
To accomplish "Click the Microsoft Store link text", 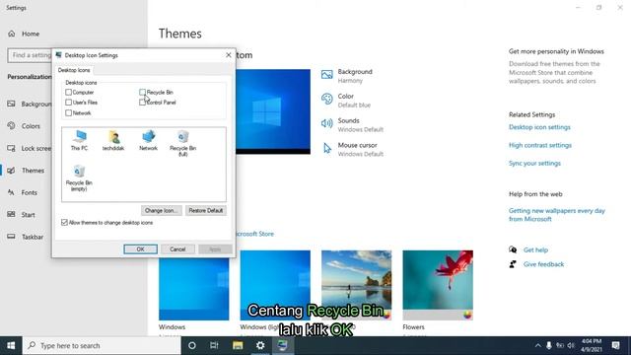I will 254,234.
